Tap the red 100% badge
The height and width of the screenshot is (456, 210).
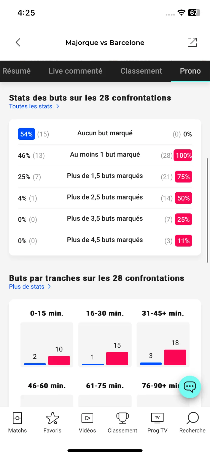click(x=183, y=155)
